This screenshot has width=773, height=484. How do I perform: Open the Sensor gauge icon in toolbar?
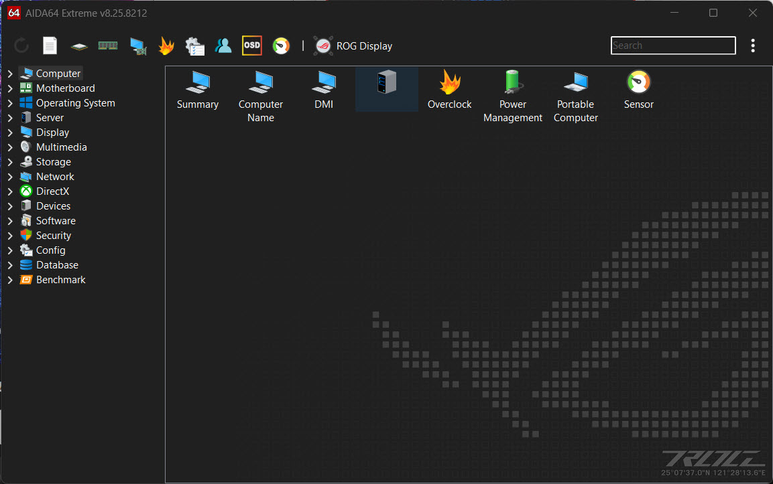pyautogui.click(x=281, y=46)
